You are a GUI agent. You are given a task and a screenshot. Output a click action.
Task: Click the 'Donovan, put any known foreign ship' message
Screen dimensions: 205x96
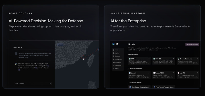(35, 55)
